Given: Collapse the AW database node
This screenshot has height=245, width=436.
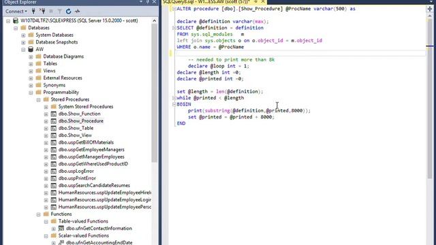Looking at the screenshot, I should click(23, 50).
